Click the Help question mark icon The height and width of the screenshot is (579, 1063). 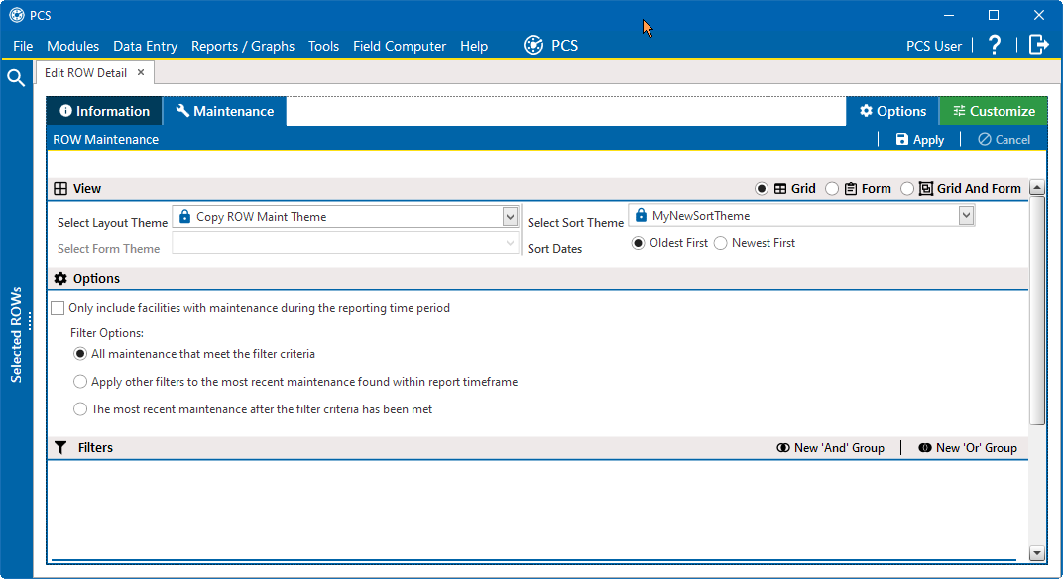coord(994,45)
